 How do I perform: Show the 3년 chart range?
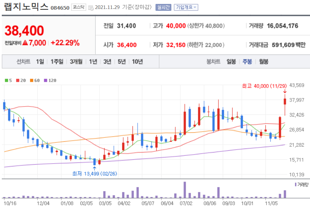pos(107,62)
